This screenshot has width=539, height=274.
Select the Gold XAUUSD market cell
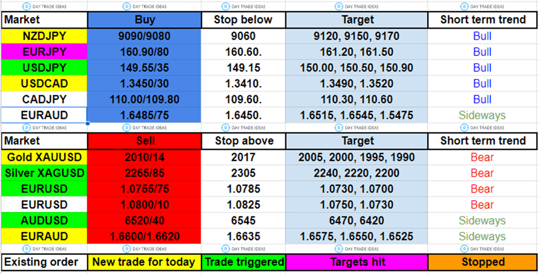(44, 157)
